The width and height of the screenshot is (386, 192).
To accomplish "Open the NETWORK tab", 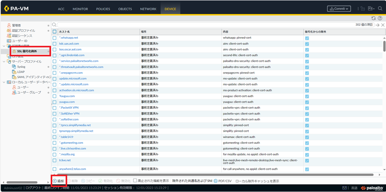I will [x=148, y=9].
